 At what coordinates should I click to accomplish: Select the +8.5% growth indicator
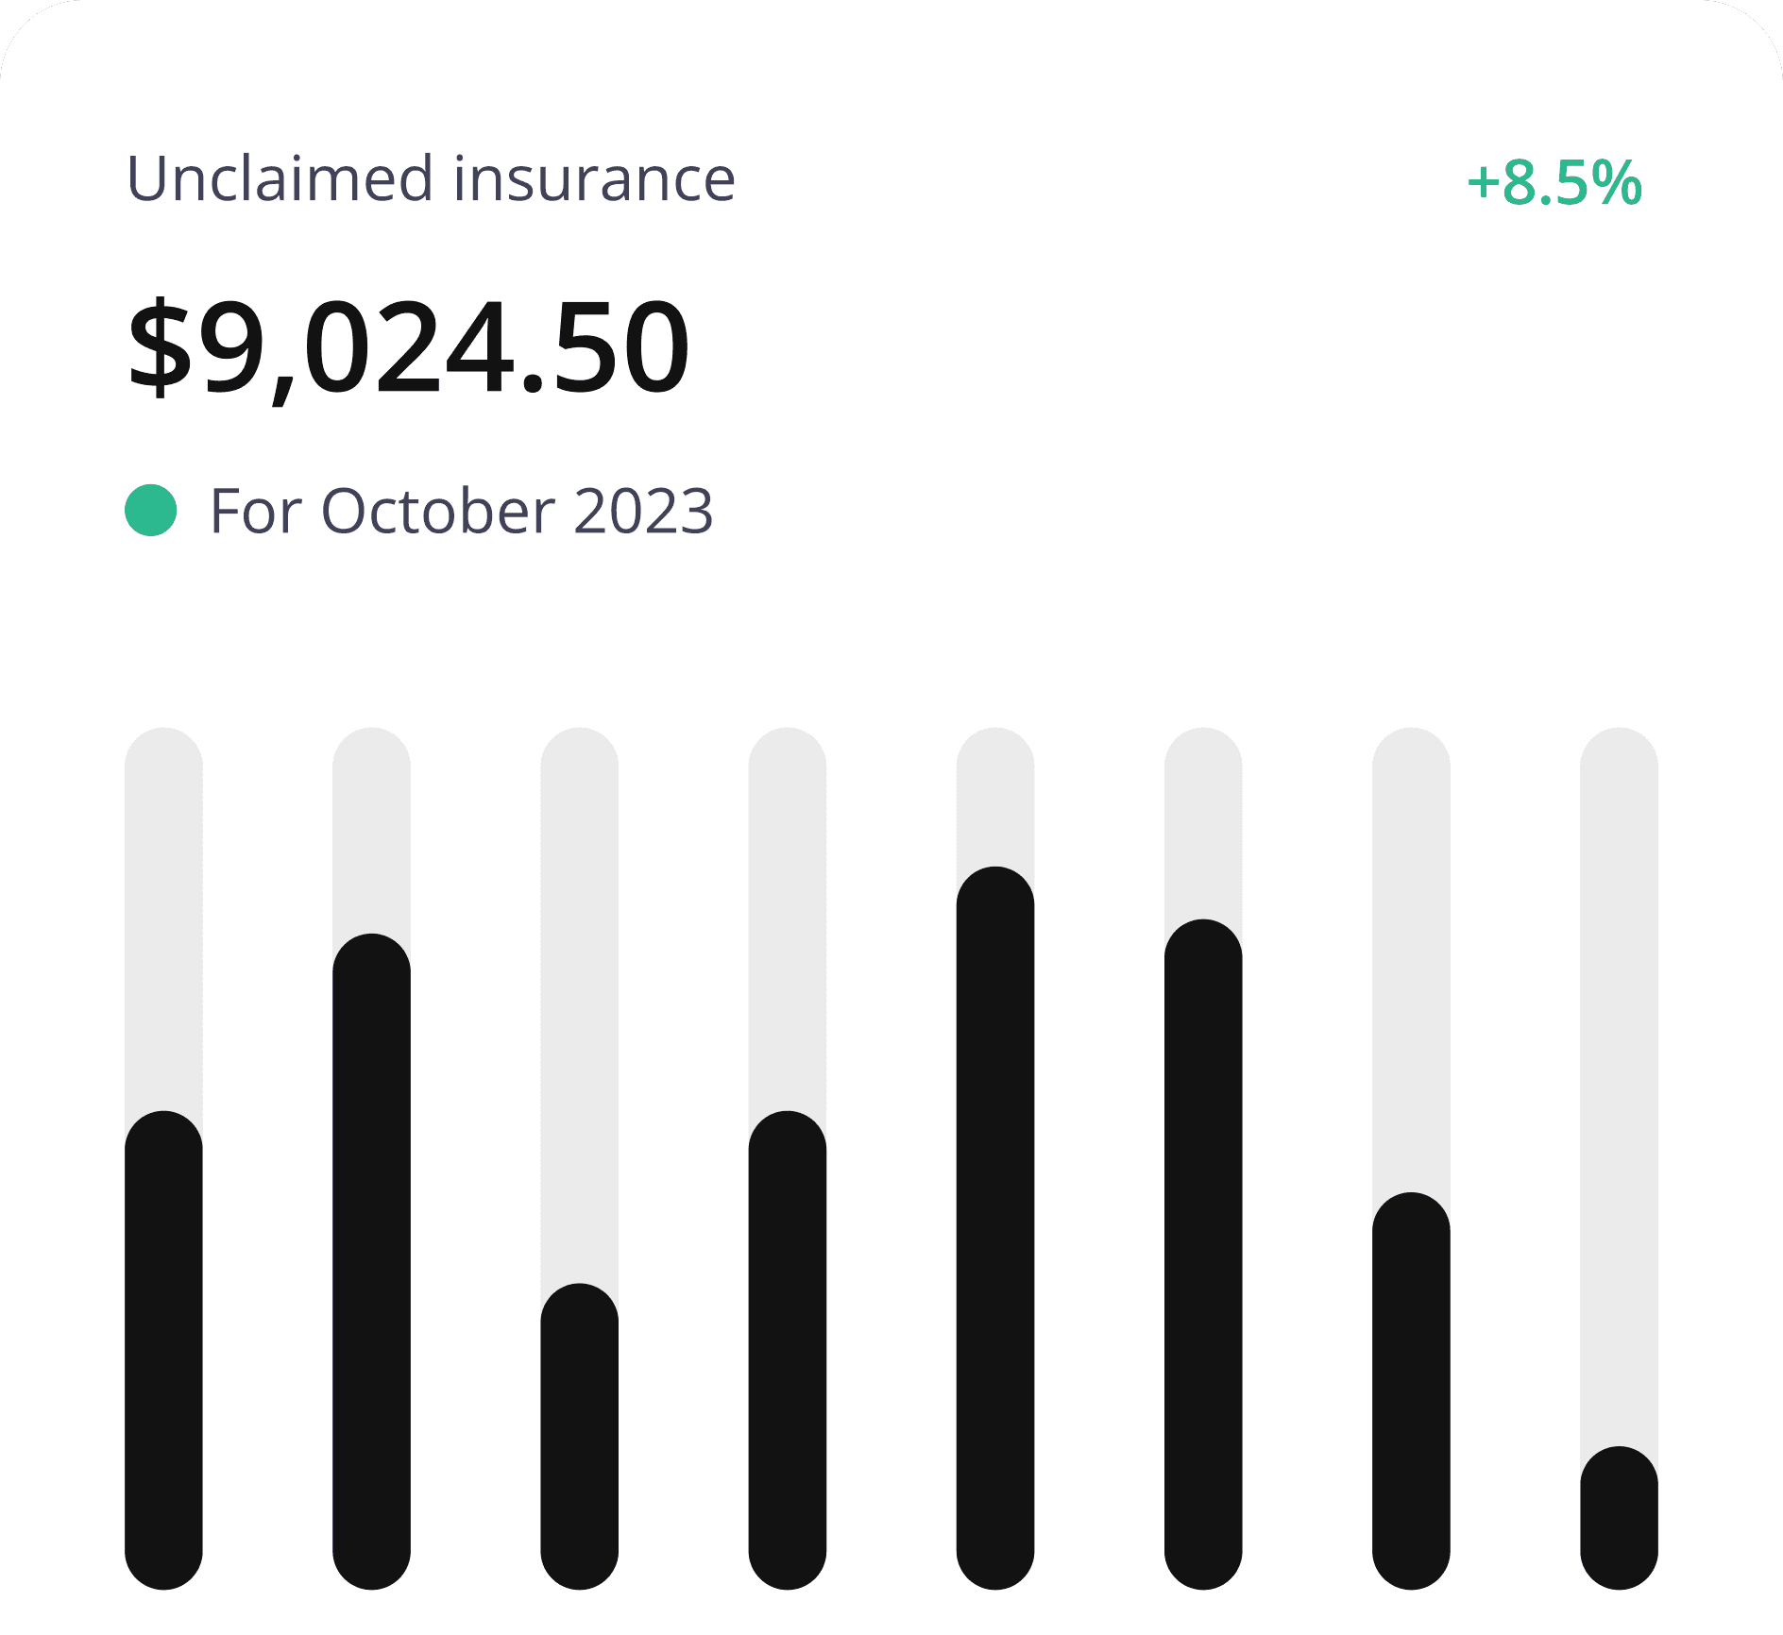(1554, 182)
